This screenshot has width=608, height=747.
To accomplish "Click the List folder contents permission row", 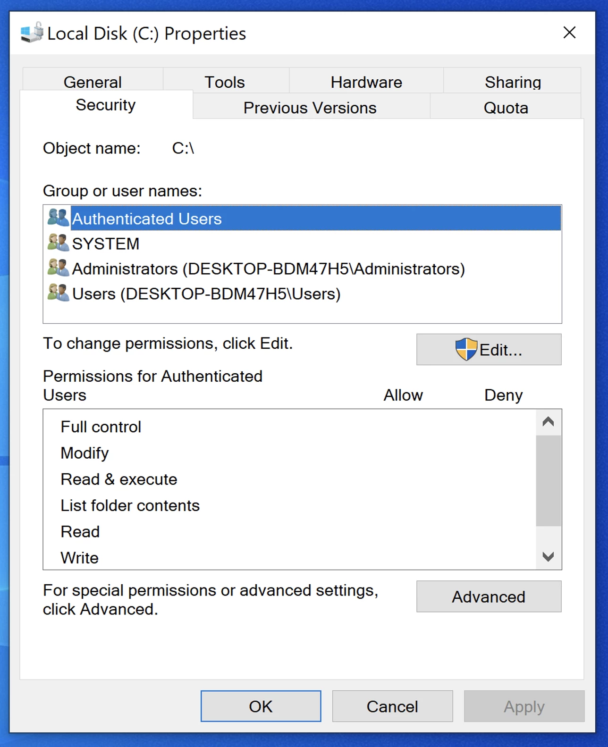I will pyautogui.click(x=290, y=505).
